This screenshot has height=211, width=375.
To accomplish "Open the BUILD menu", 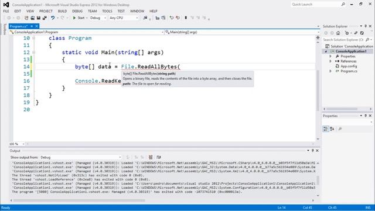I will click(x=63, y=11).
